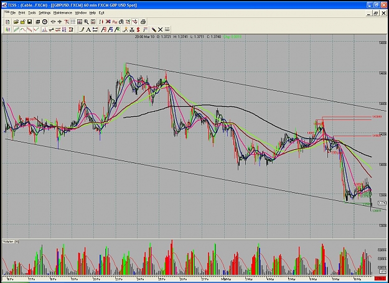
Task: Click the horizontal arrows cross icon
Action: tap(53, 22)
